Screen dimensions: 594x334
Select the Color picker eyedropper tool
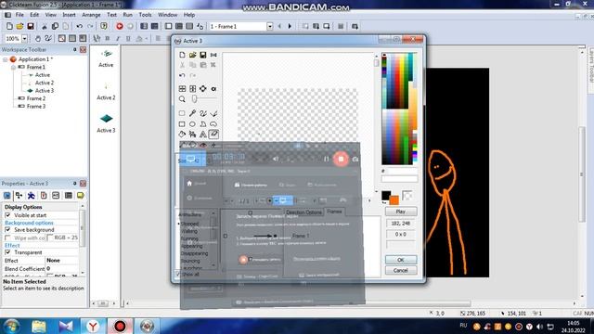point(192,113)
